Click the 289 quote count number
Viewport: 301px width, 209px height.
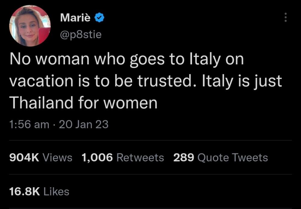pos(184,158)
